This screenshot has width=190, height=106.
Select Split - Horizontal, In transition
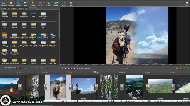coord(5,44)
